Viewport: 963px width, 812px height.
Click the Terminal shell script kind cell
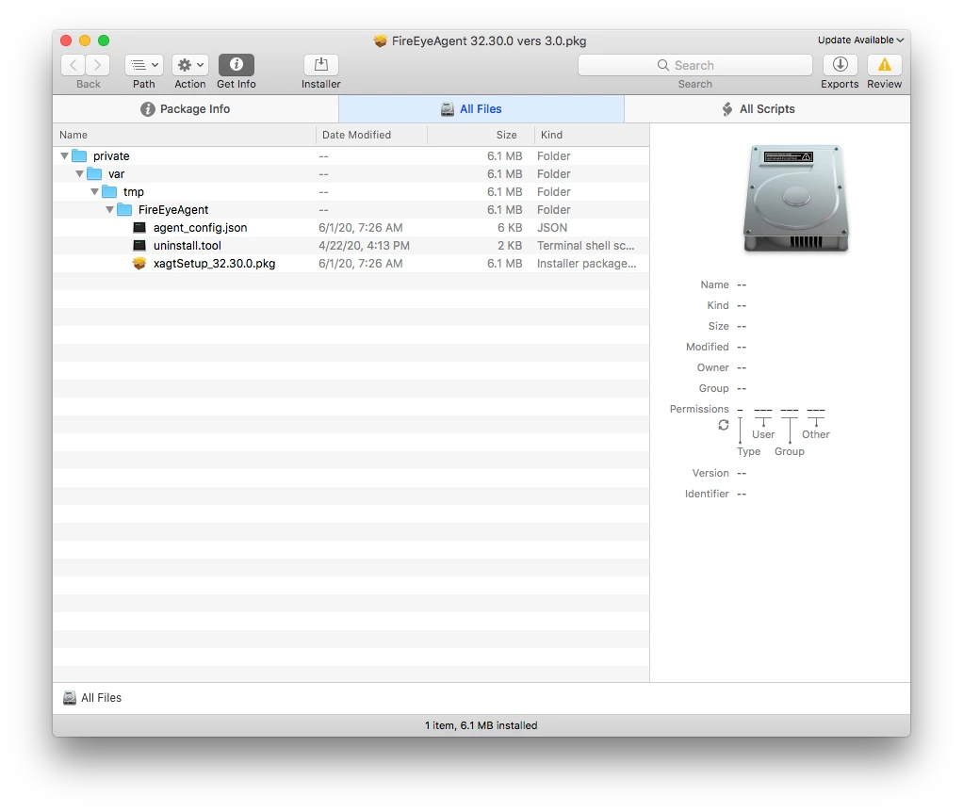(586, 246)
